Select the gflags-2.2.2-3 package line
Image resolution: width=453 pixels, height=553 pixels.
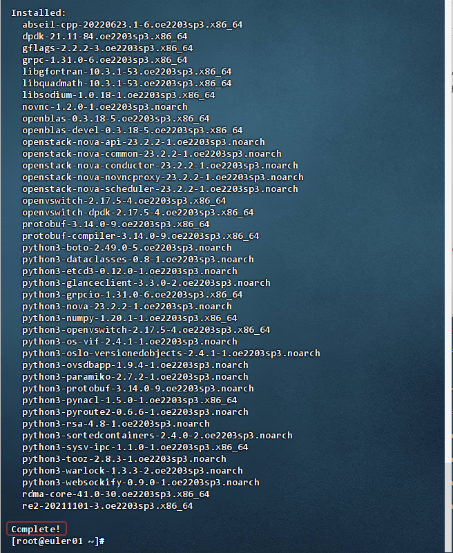point(108,48)
